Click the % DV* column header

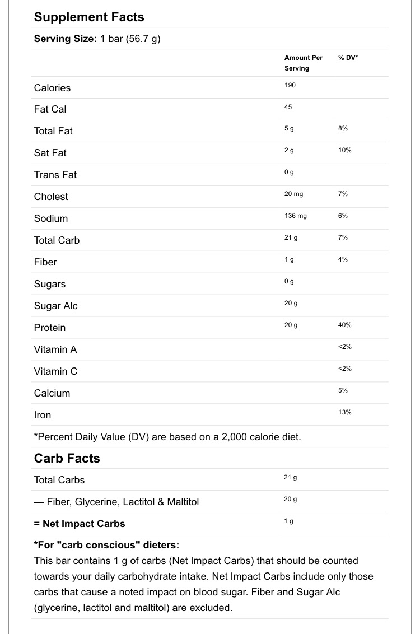(x=348, y=58)
